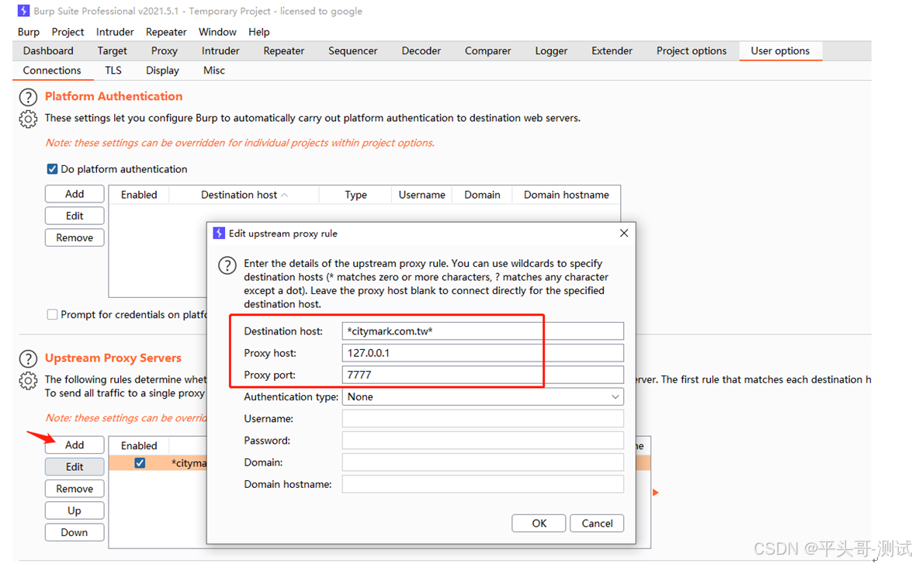This screenshot has height=564, width=915.
Task: Sort by Destination host column header
Action: click(244, 195)
